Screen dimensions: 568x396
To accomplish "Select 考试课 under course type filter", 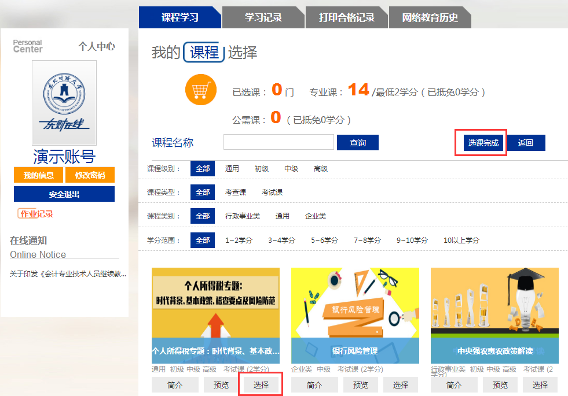I will pos(272,193).
